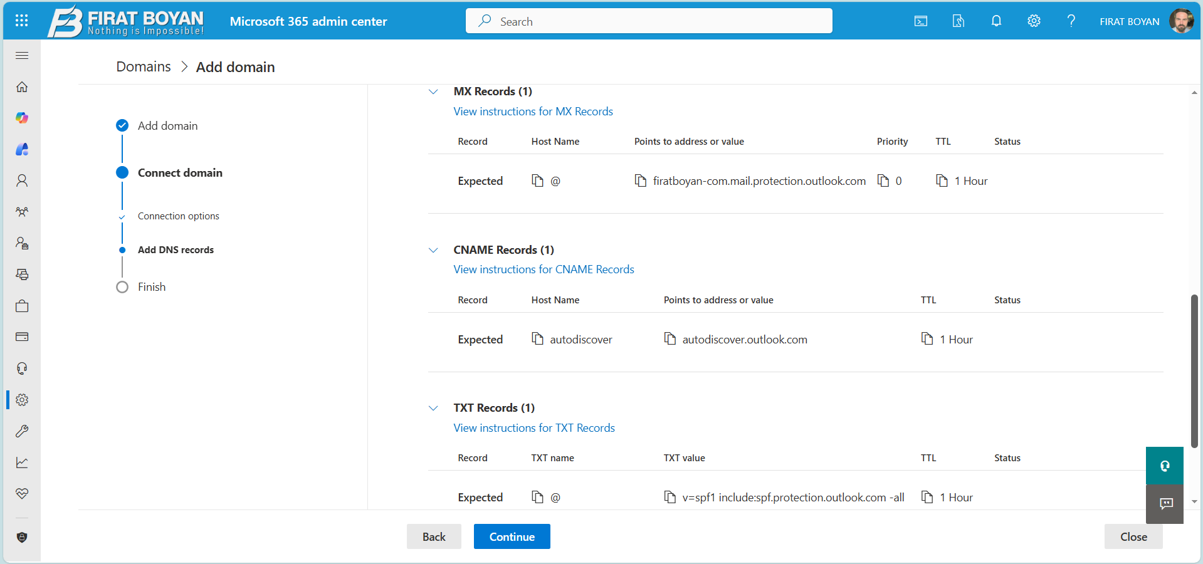The width and height of the screenshot is (1203, 564).
Task: Open Setup via the wrench icon
Action: 21,431
